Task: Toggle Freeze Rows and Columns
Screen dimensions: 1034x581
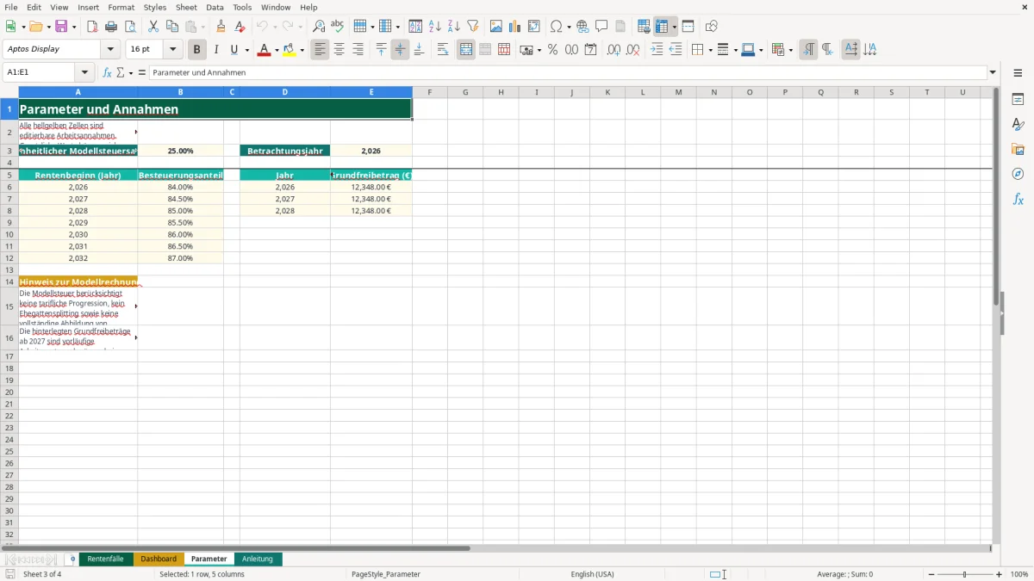Action: pos(662,27)
